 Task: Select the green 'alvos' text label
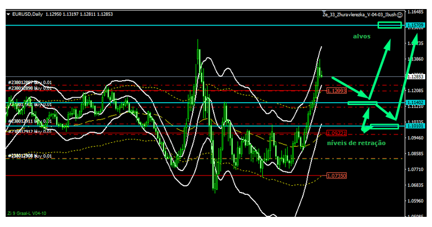pos(362,36)
